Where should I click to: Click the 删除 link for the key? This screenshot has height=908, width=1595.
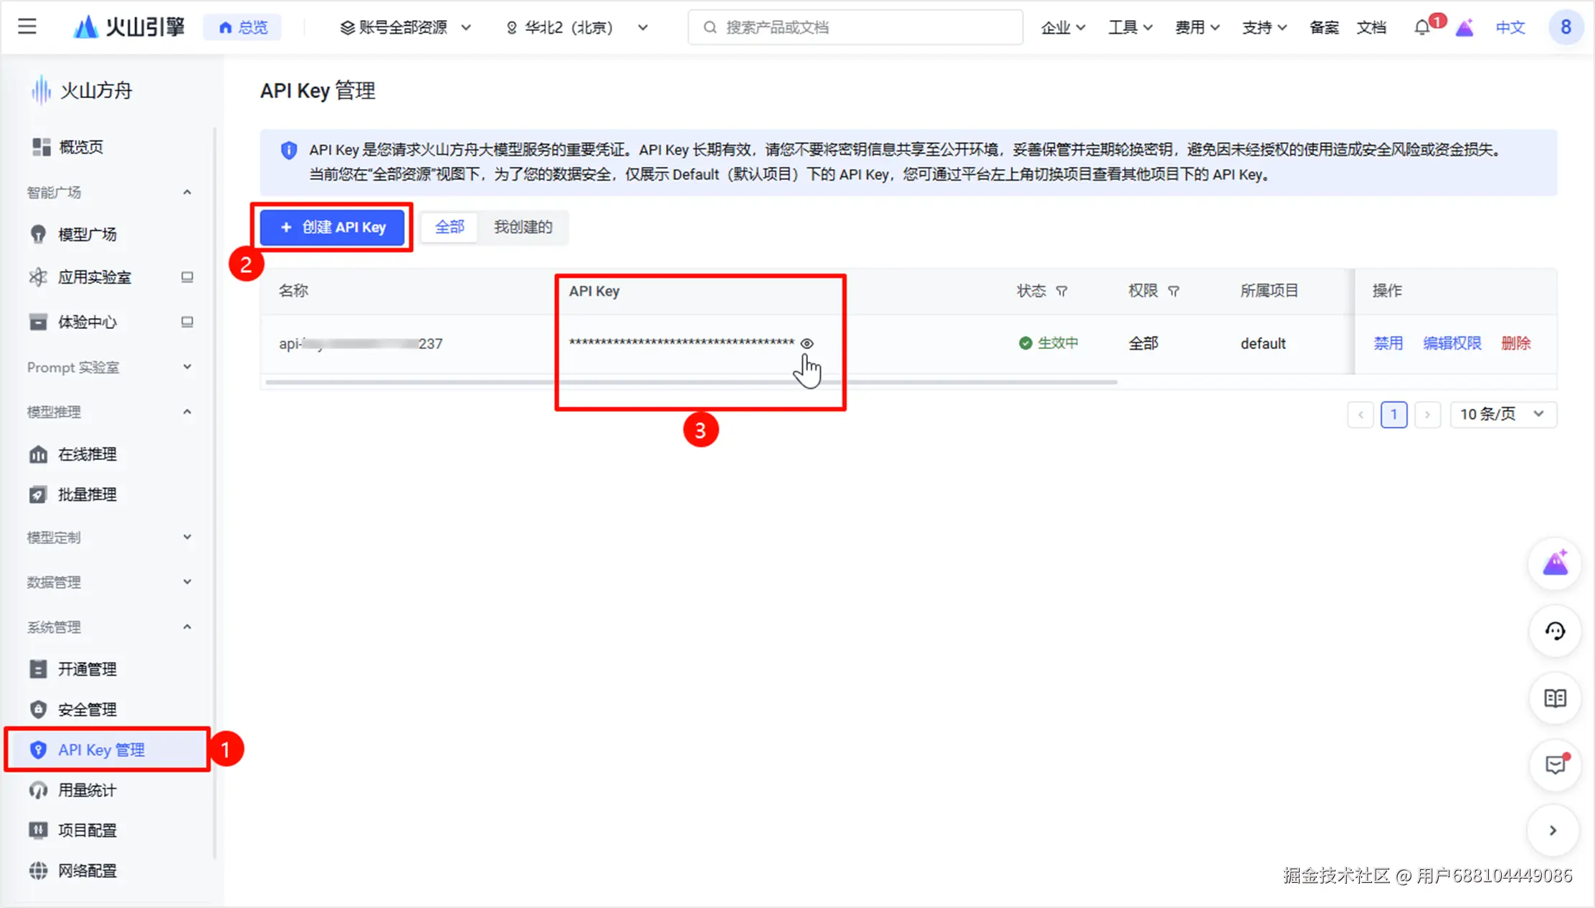[x=1515, y=343]
